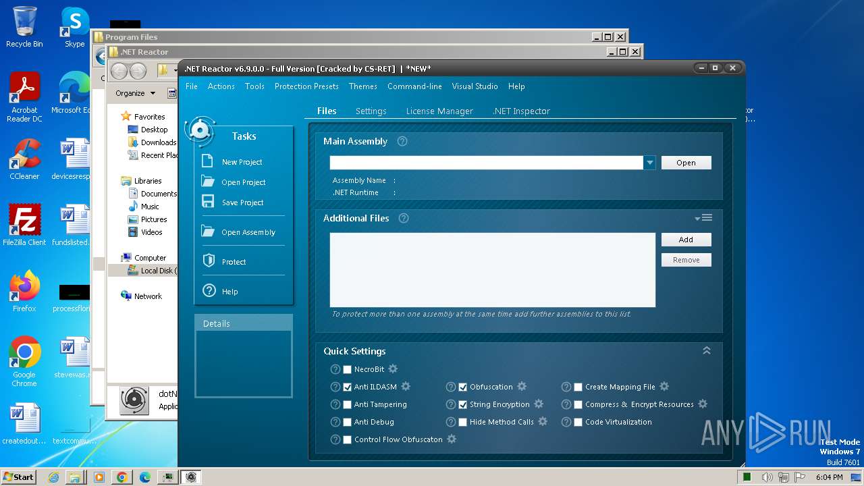The image size is (864, 486).
Task: Click in the Main Assembly path field
Action: 486,163
